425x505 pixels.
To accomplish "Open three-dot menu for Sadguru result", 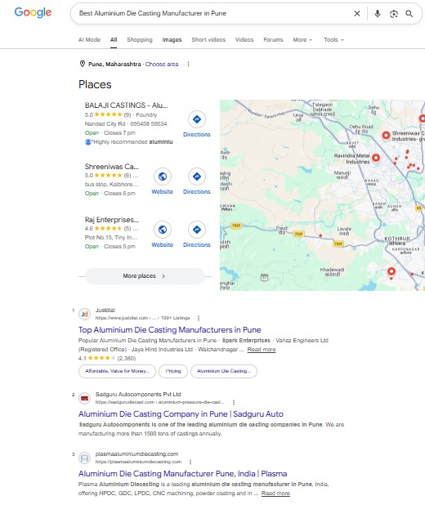I will tap(234, 402).
